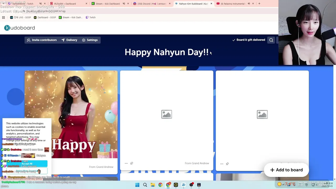Open three-dot menu on middle Grand Andrew post

(x=126, y=163)
